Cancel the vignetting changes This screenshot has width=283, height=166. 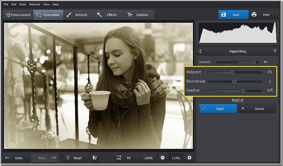click(x=257, y=108)
